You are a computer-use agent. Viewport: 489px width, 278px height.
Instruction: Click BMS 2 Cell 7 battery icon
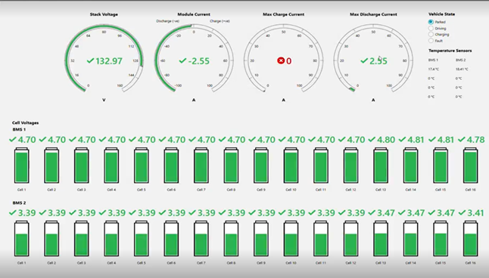tap(201, 239)
